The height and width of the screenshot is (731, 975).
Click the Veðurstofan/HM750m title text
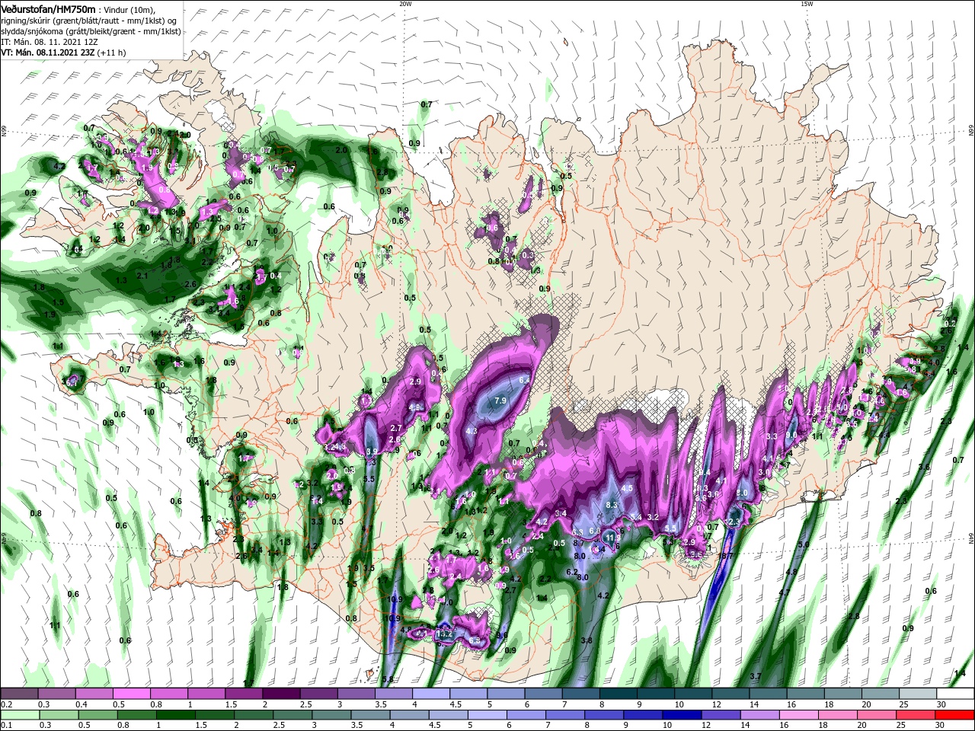coord(48,8)
